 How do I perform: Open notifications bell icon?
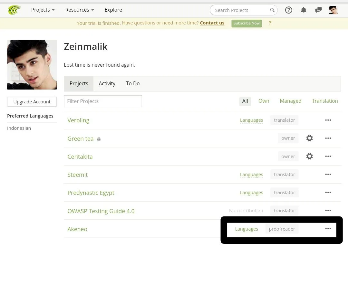tap(304, 10)
